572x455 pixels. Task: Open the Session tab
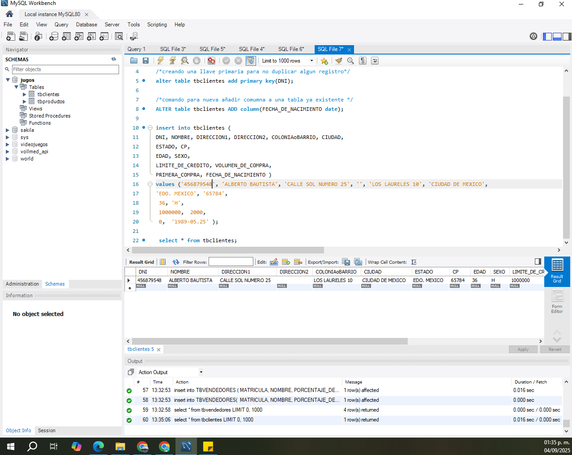47,430
